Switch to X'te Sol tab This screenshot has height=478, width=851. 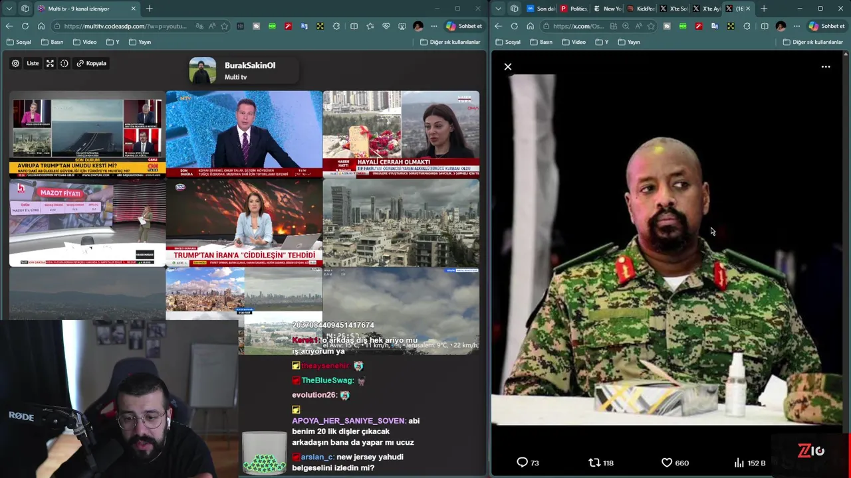tap(673, 9)
